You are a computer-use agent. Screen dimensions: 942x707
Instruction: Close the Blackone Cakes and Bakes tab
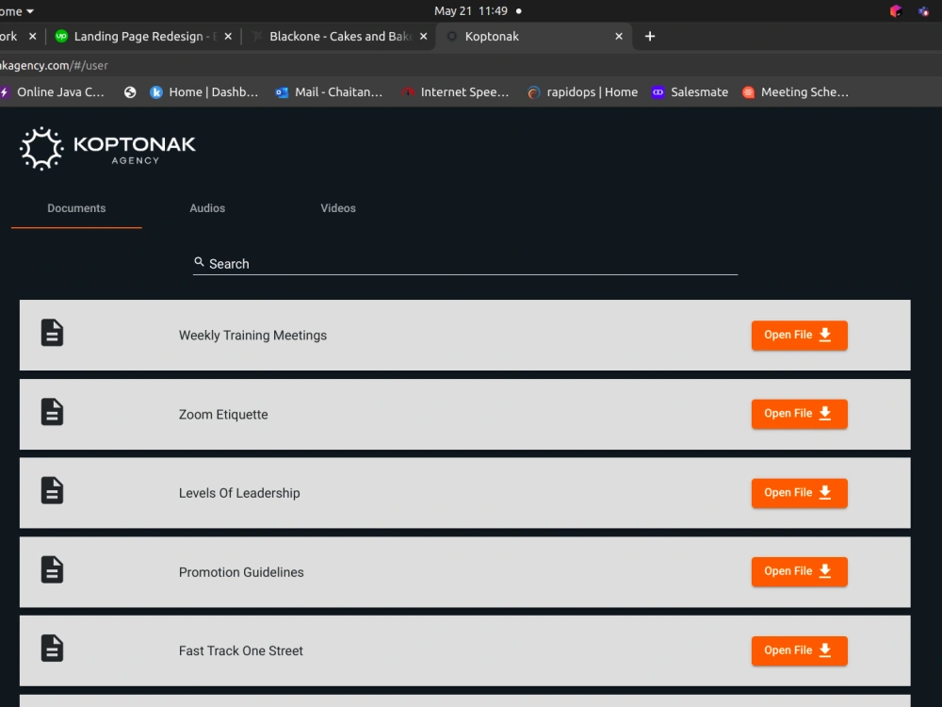[x=424, y=37]
